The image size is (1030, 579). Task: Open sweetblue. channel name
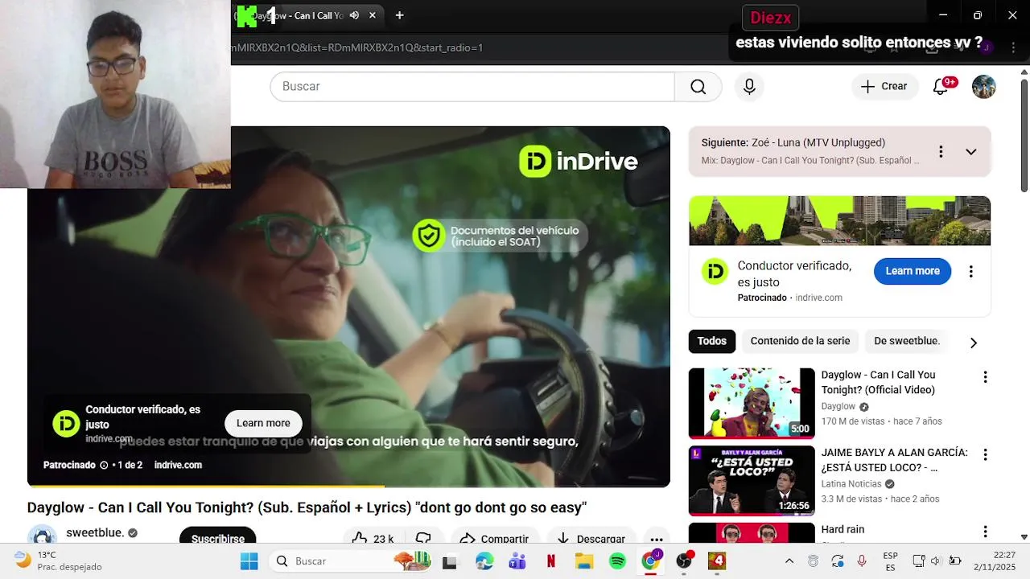[x=95, y=532]
